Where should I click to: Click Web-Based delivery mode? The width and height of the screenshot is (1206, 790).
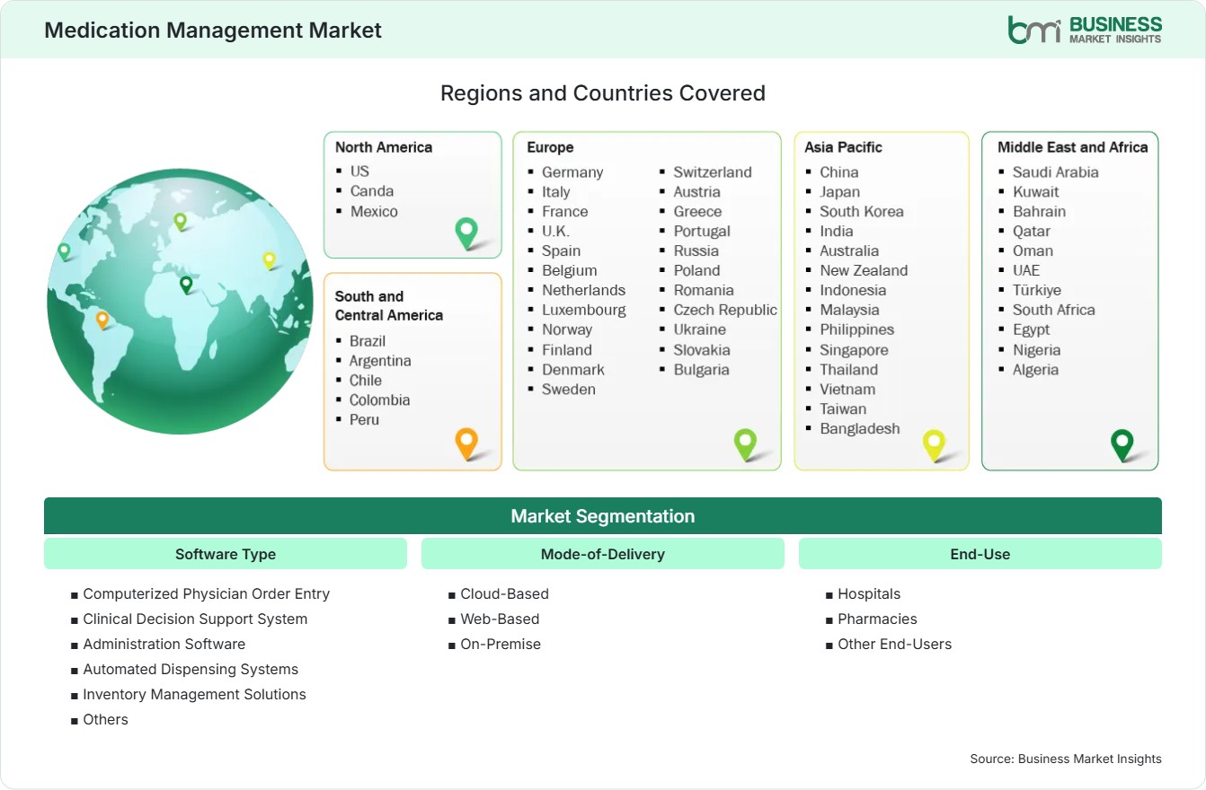click(x=500, y=619)
